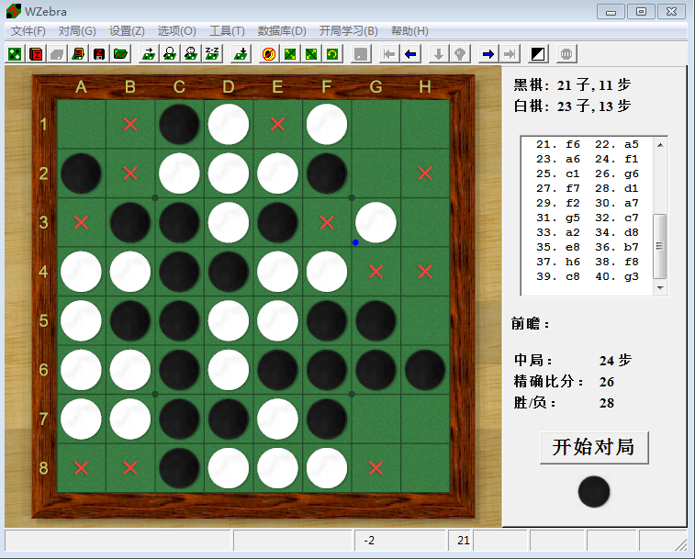The image size is (695, 559).
Task: Click the second green diagonal arrows icon
Action: (311, 54)
